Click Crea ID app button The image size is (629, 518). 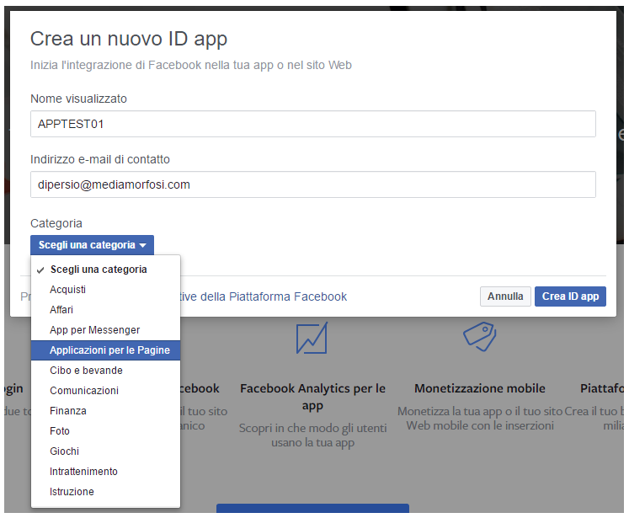(570, 296)
